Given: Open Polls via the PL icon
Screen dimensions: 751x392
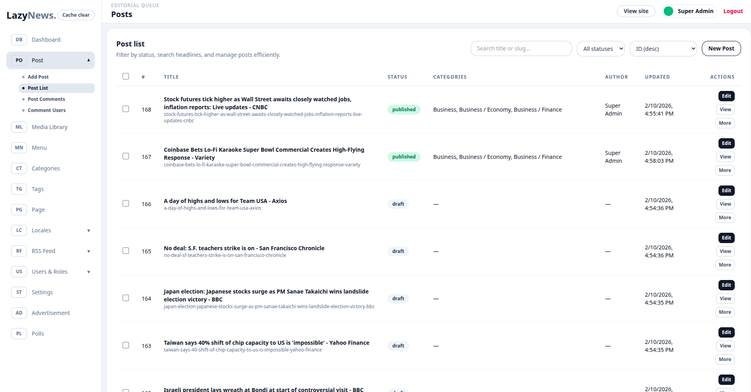Looking at the screenshot, I should tap(19, 334).
